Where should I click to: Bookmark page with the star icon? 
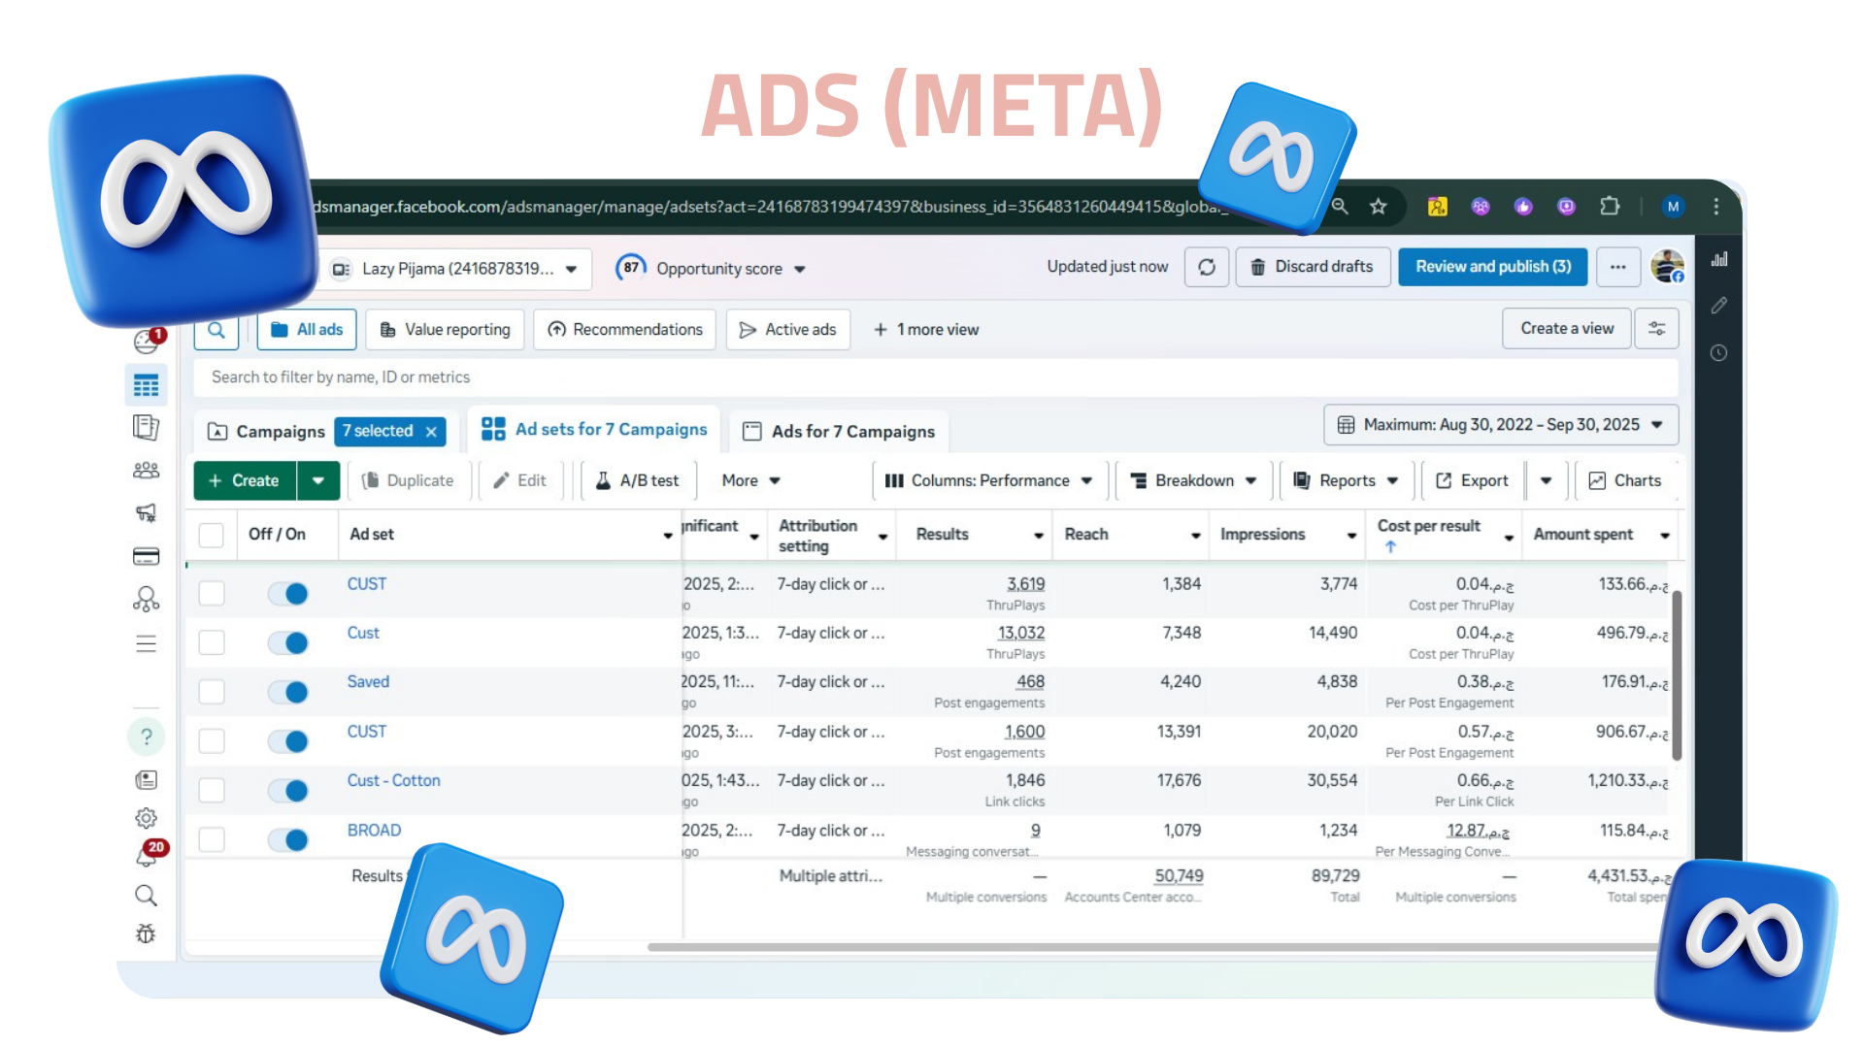[x=1378, y=207]
